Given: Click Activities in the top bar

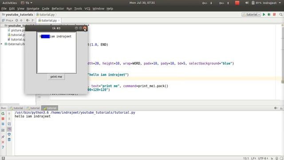Looking at the screenshot, I should (9, 3).
